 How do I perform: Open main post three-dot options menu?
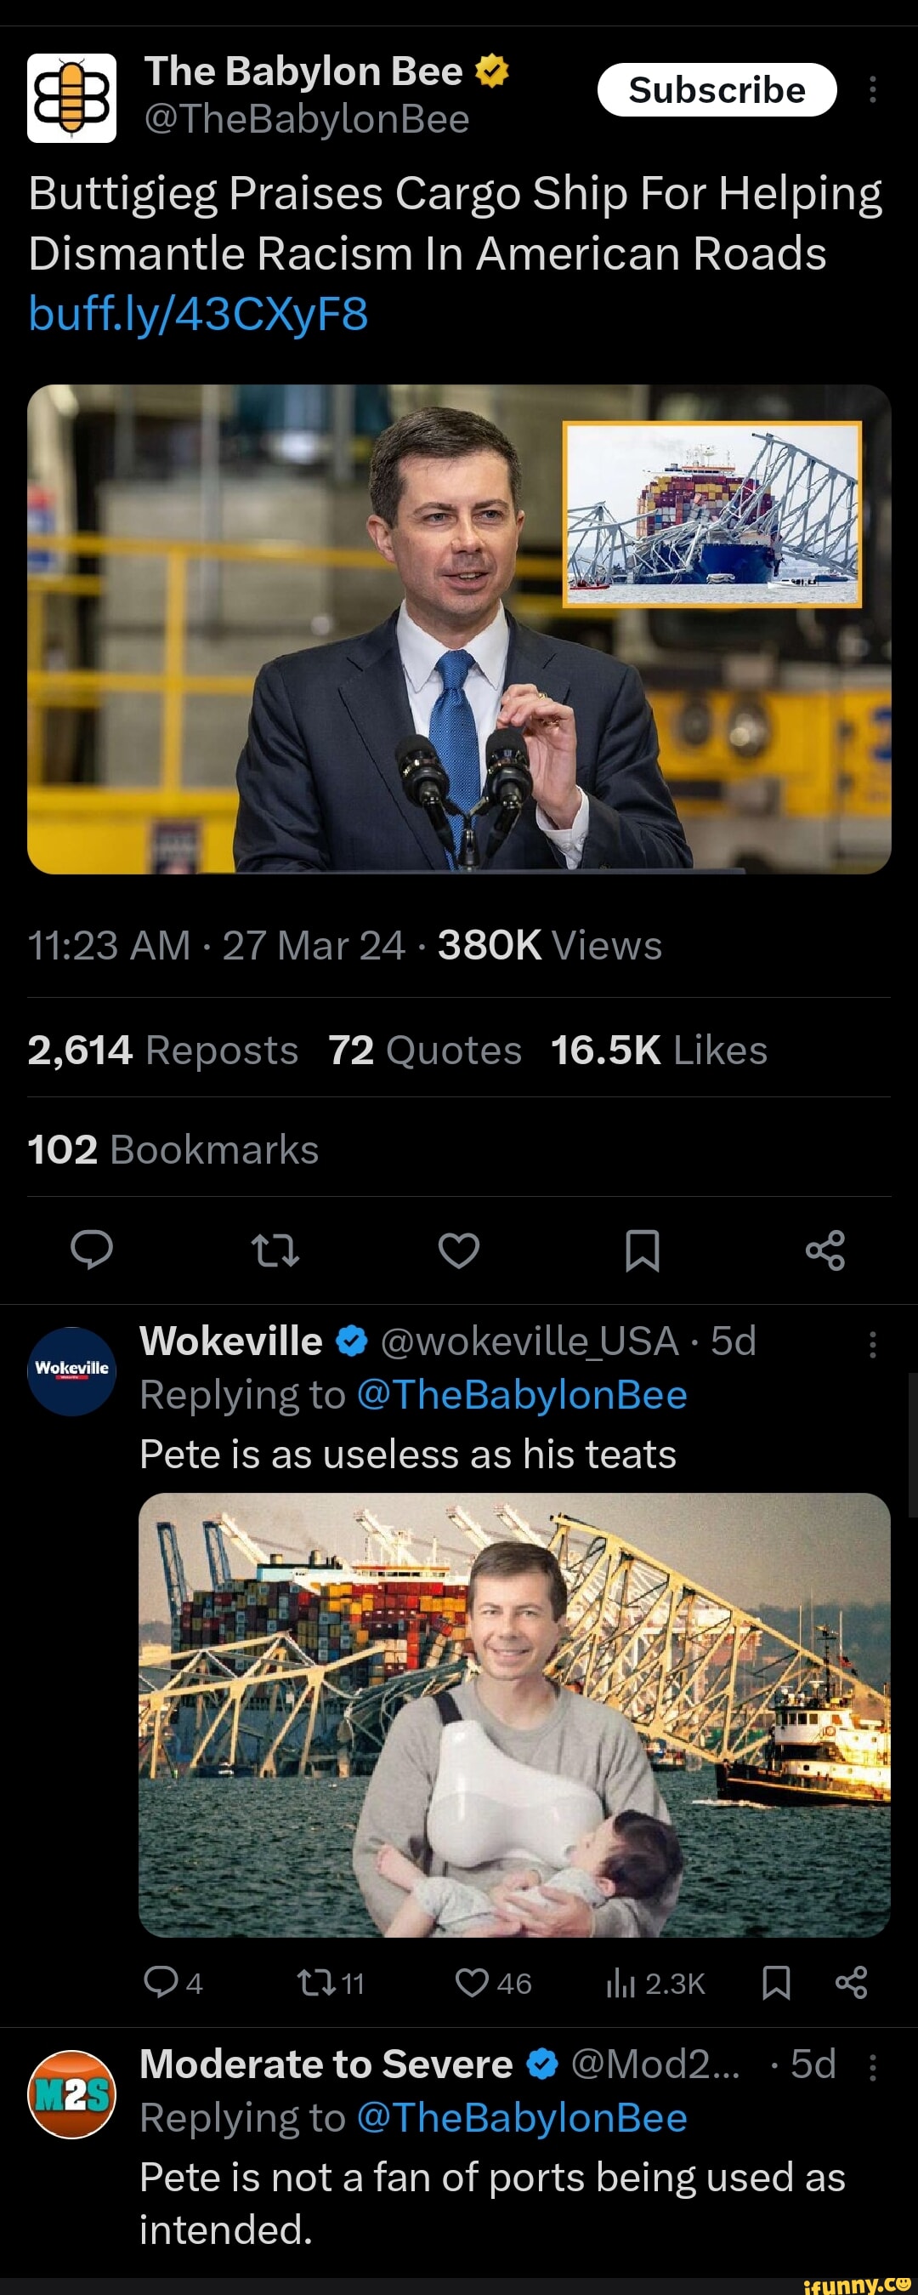point(872,90)
